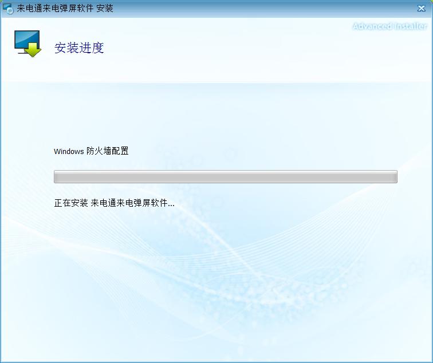
Task: Click the installation progress bar
Action: click(x=225, y=177)
